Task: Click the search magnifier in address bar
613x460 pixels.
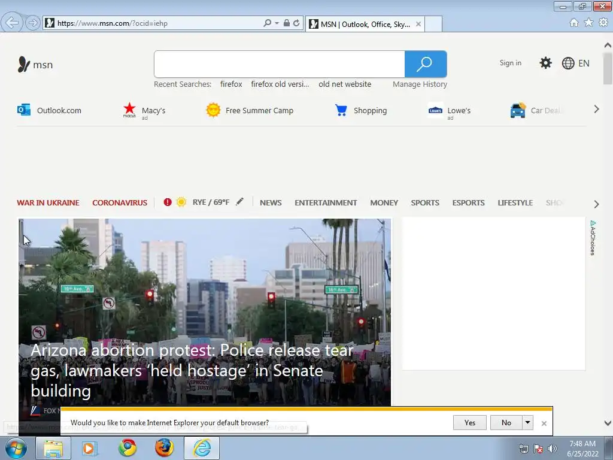Action: (x=268, y=23)
